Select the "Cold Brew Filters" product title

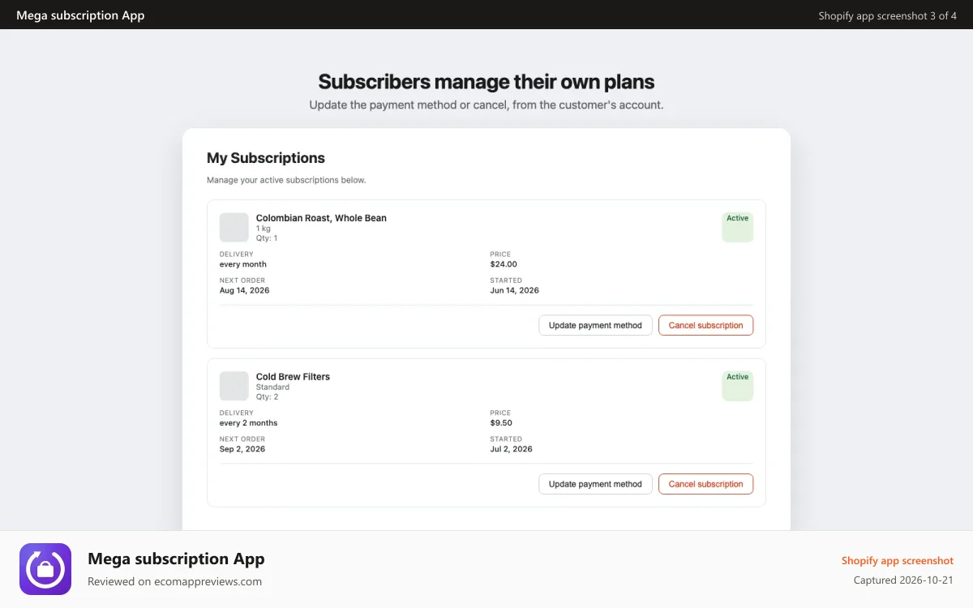(x=293, y=377)
